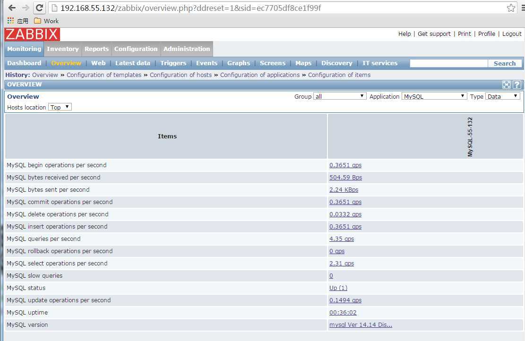The image size is (525, 341).
Task: Switch to the Configuration main tab
Action: point(136,49)
